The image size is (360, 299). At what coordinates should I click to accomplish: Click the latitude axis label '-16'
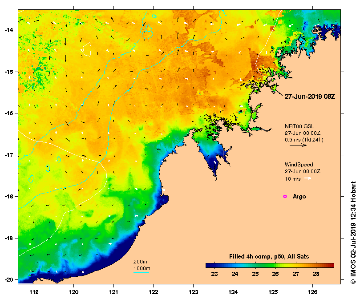pos(8,113)
